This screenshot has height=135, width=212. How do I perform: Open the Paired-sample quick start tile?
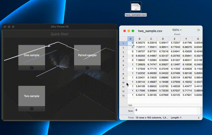tap(87, 55)
